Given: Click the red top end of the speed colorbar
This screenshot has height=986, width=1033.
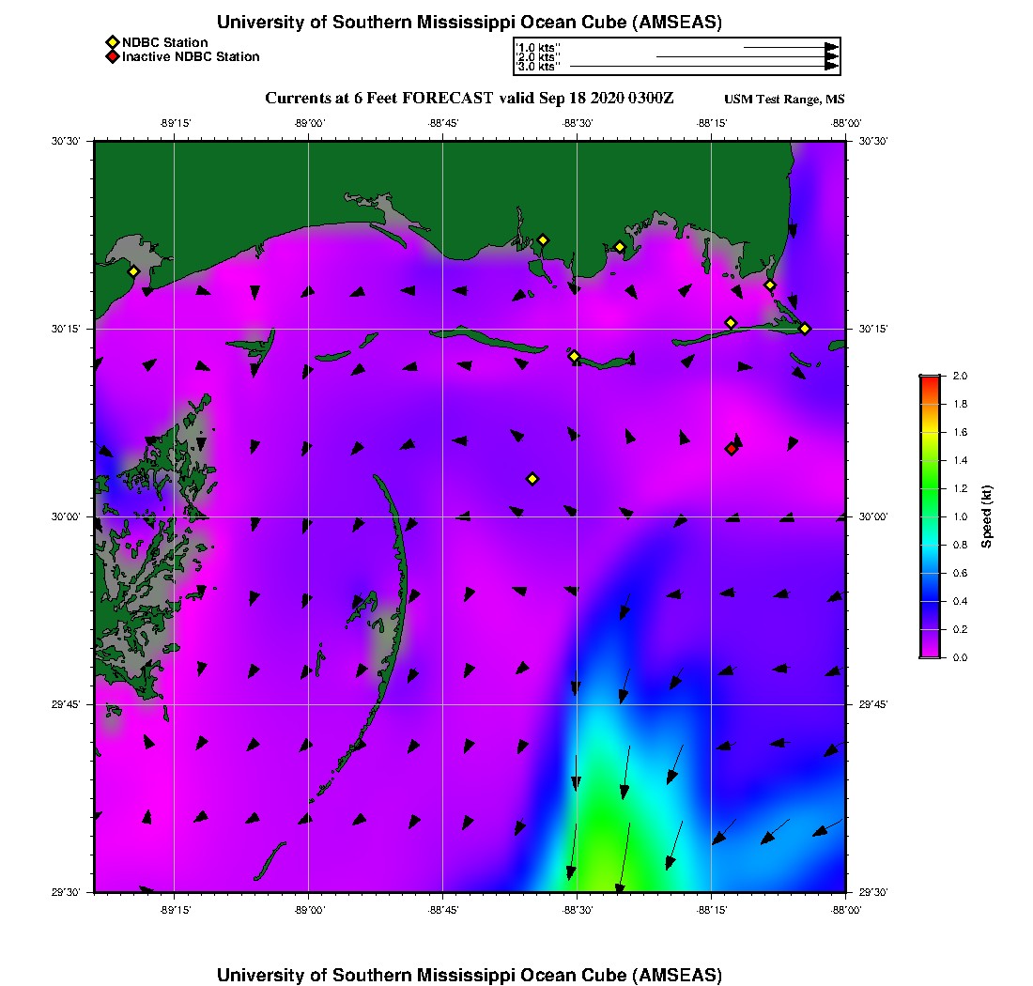Looking at the screenshot, I should pos(929,379).
